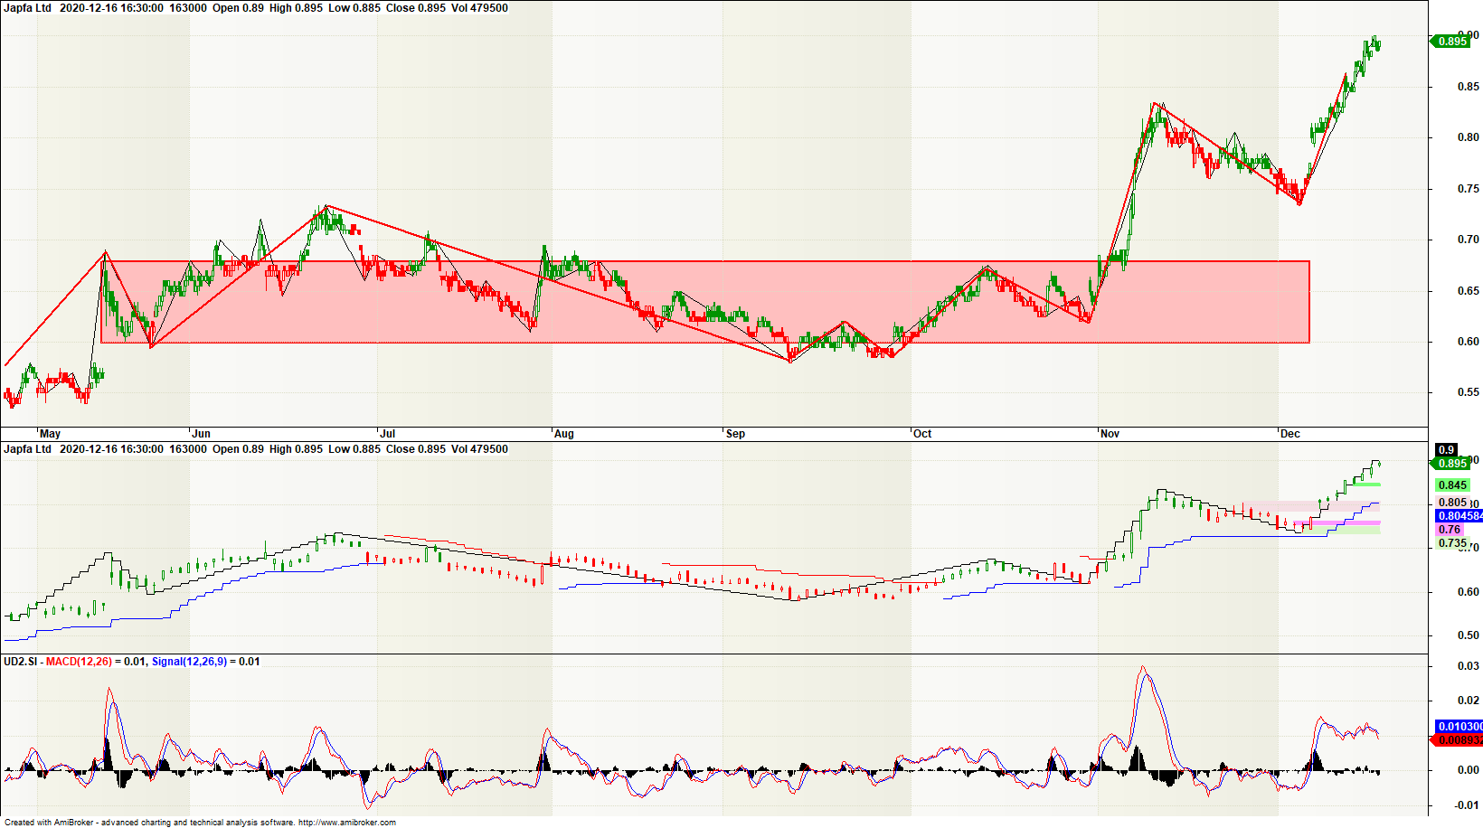Select the -0.01 label on the MACD axis
Viewport: 1483px width, 828px height.
click(x=1467, y=805)
